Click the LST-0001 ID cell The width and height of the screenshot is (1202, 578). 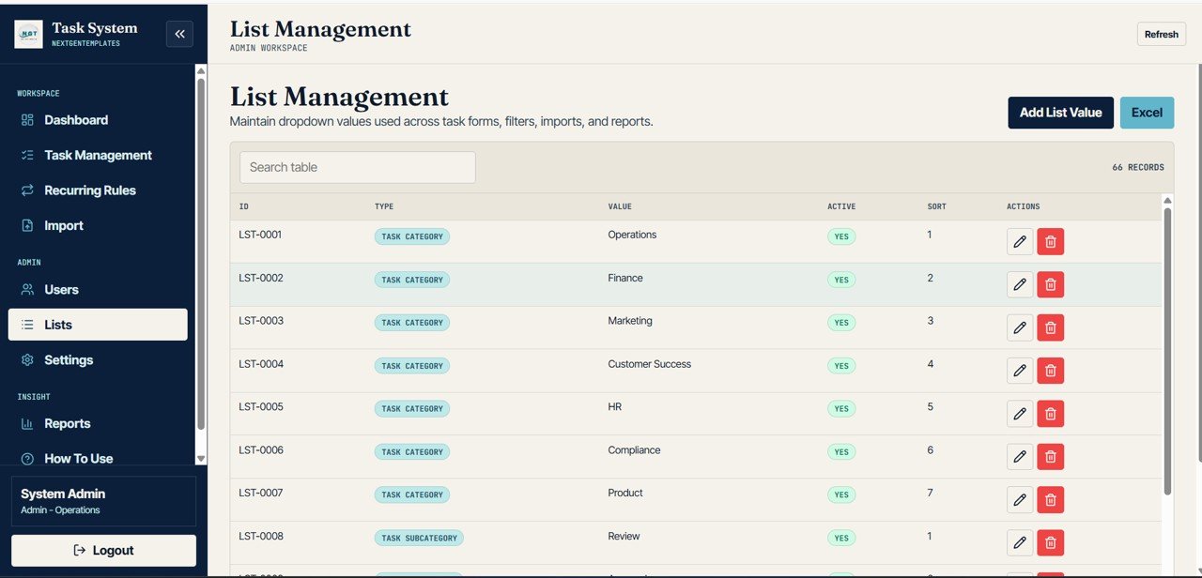pyautogui.click(x=261, y=235)
